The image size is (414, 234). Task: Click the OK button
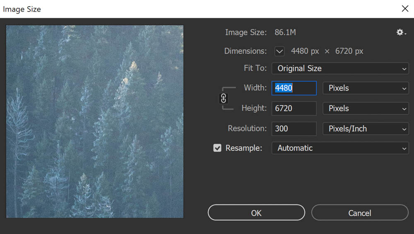click(x=256, y=212)
